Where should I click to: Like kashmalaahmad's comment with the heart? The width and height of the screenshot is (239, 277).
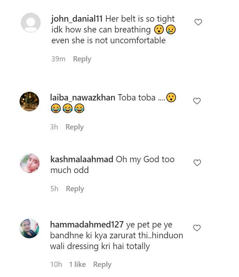tap(197, 163)
